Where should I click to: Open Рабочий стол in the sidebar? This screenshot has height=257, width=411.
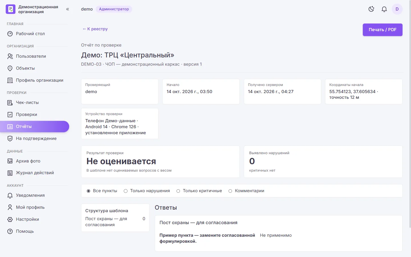coord(35,34)
